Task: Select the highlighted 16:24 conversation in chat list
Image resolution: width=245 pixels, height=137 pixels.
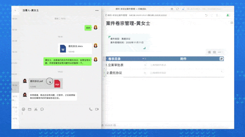Action: pyautogui.click(x=15, y=87)
